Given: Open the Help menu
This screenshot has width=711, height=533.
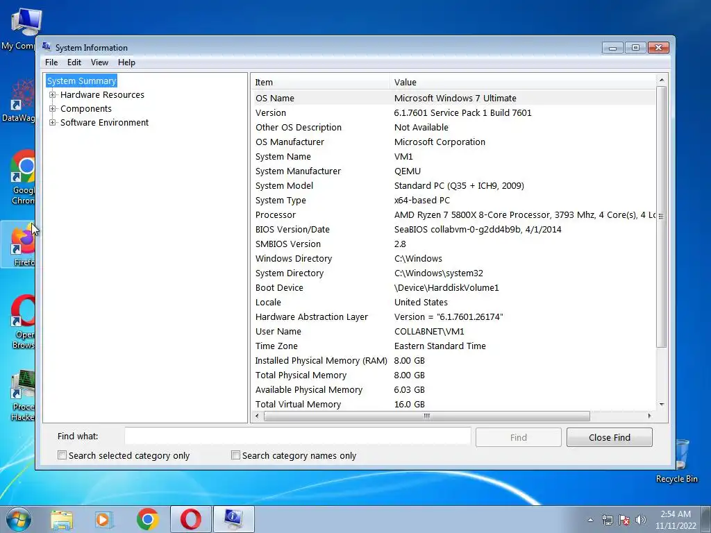Looking at the screenshot, I should point(126,62).
